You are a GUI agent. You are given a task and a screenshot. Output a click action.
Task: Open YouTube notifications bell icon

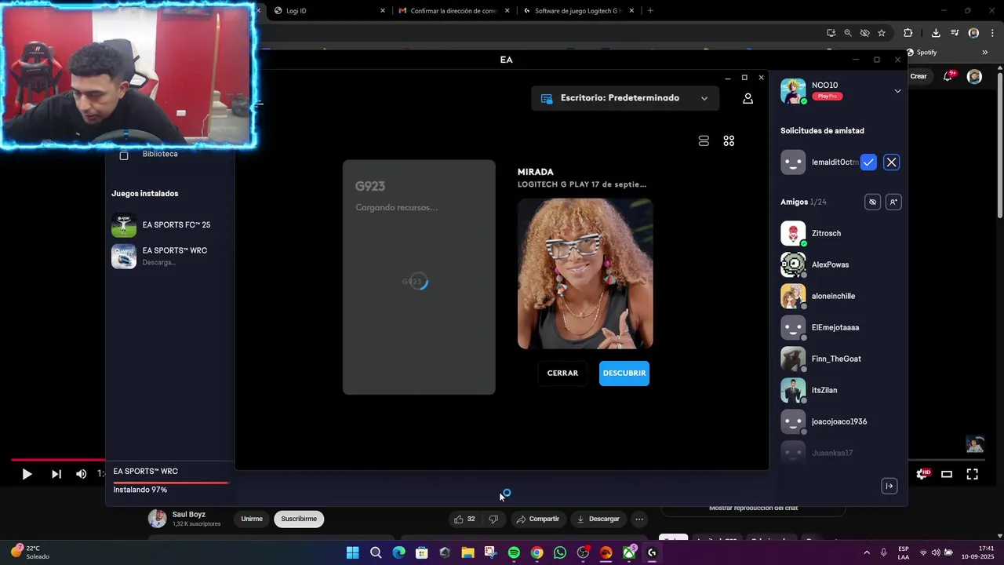[x=948, y=76]
